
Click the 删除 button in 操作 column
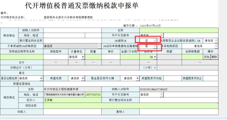214,57
